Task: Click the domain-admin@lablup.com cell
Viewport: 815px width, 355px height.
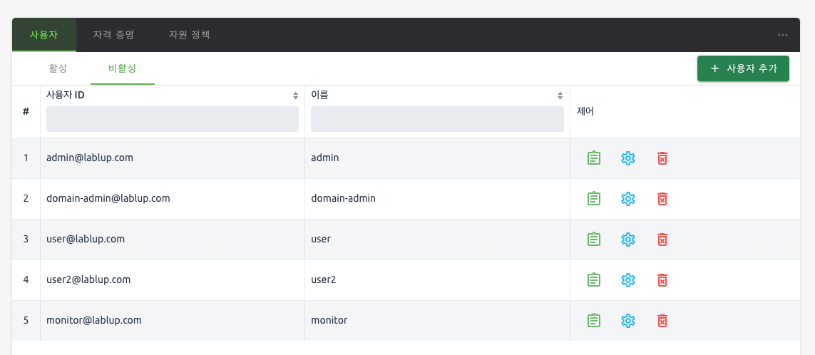Action: pos(173,199)
